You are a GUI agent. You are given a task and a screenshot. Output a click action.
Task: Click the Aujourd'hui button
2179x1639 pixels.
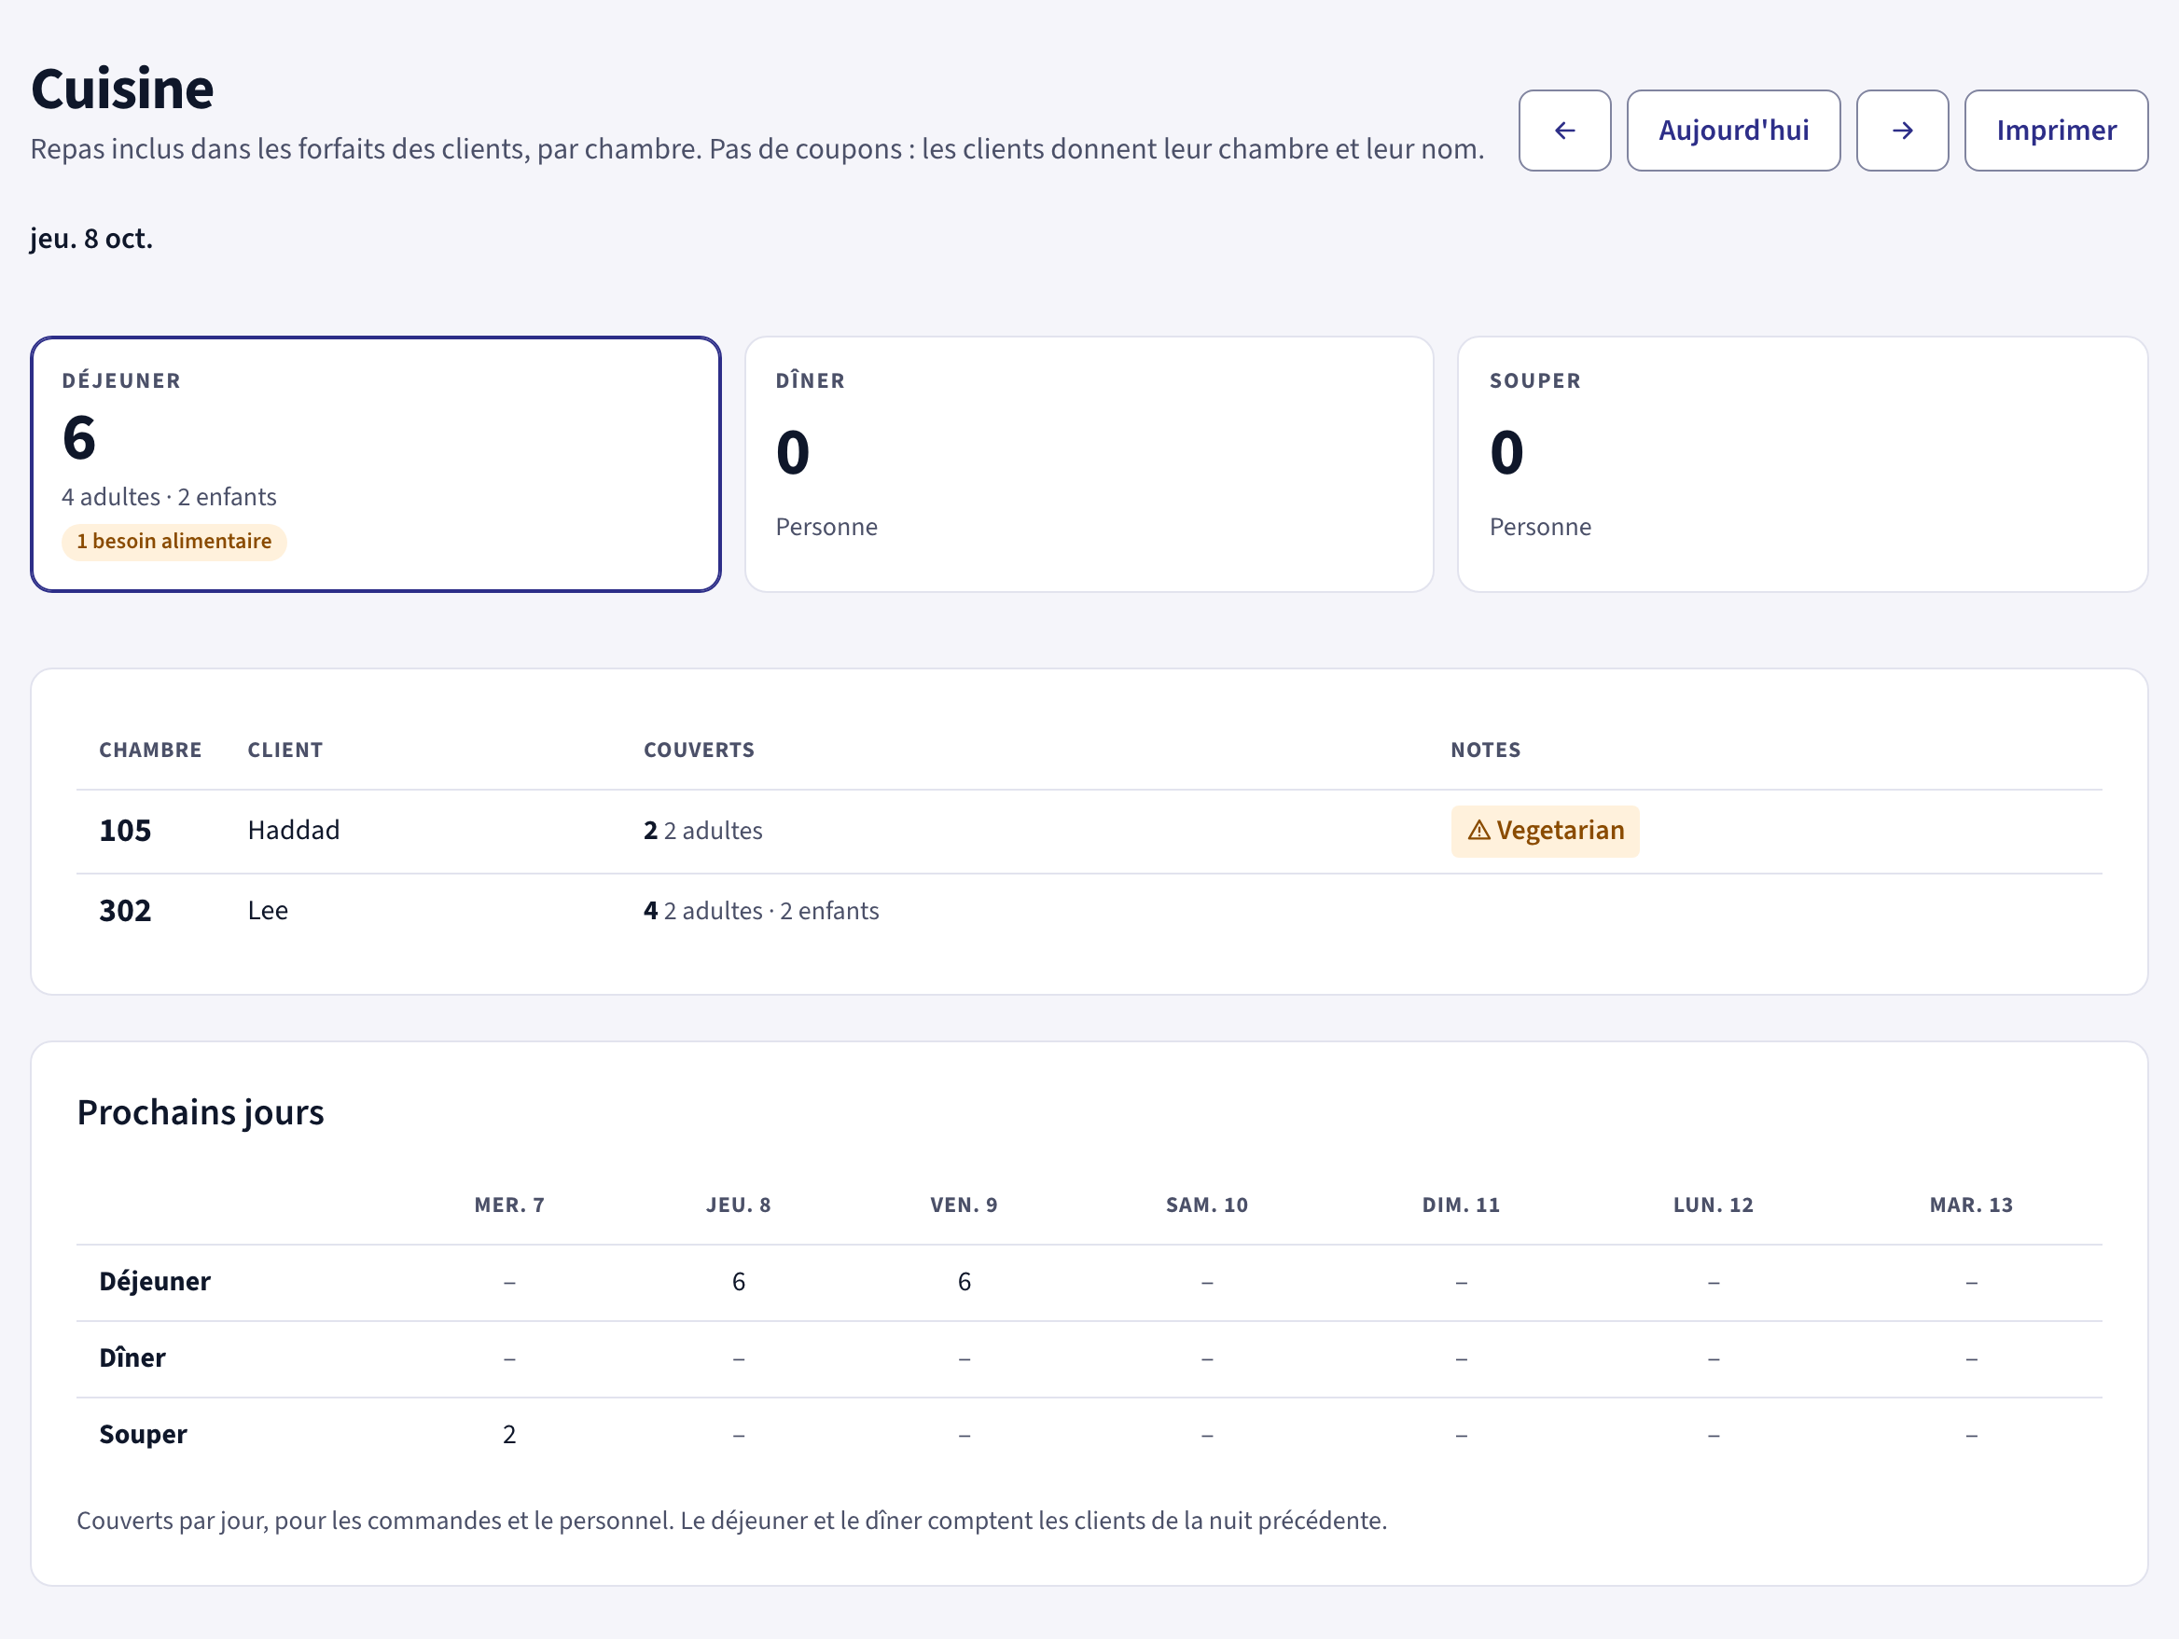click(x=1733, y=131)
